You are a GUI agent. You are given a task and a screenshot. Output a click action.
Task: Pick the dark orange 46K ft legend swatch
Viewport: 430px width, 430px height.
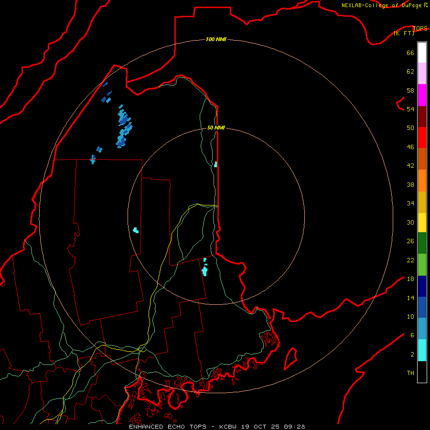click(x=422, y=159)
